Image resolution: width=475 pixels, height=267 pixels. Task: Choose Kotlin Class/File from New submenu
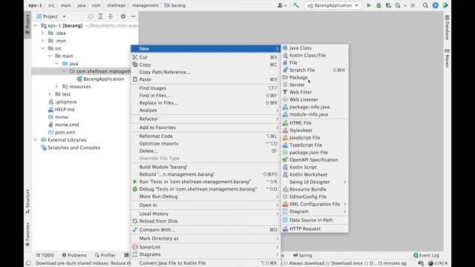[315, 56]
